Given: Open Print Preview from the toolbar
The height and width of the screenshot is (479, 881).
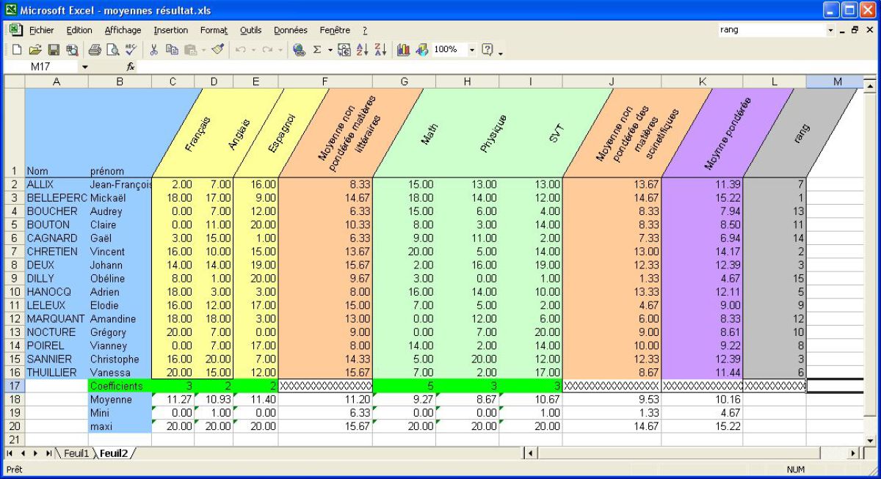Looking at the screenshot, I should [113, 50].
